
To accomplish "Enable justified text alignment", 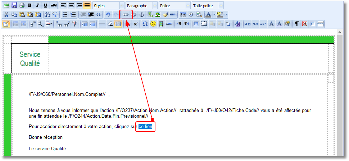I will [87, 5].
